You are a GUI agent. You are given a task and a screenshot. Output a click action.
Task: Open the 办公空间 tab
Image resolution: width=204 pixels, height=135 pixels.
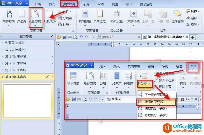[x=146, y=4]
